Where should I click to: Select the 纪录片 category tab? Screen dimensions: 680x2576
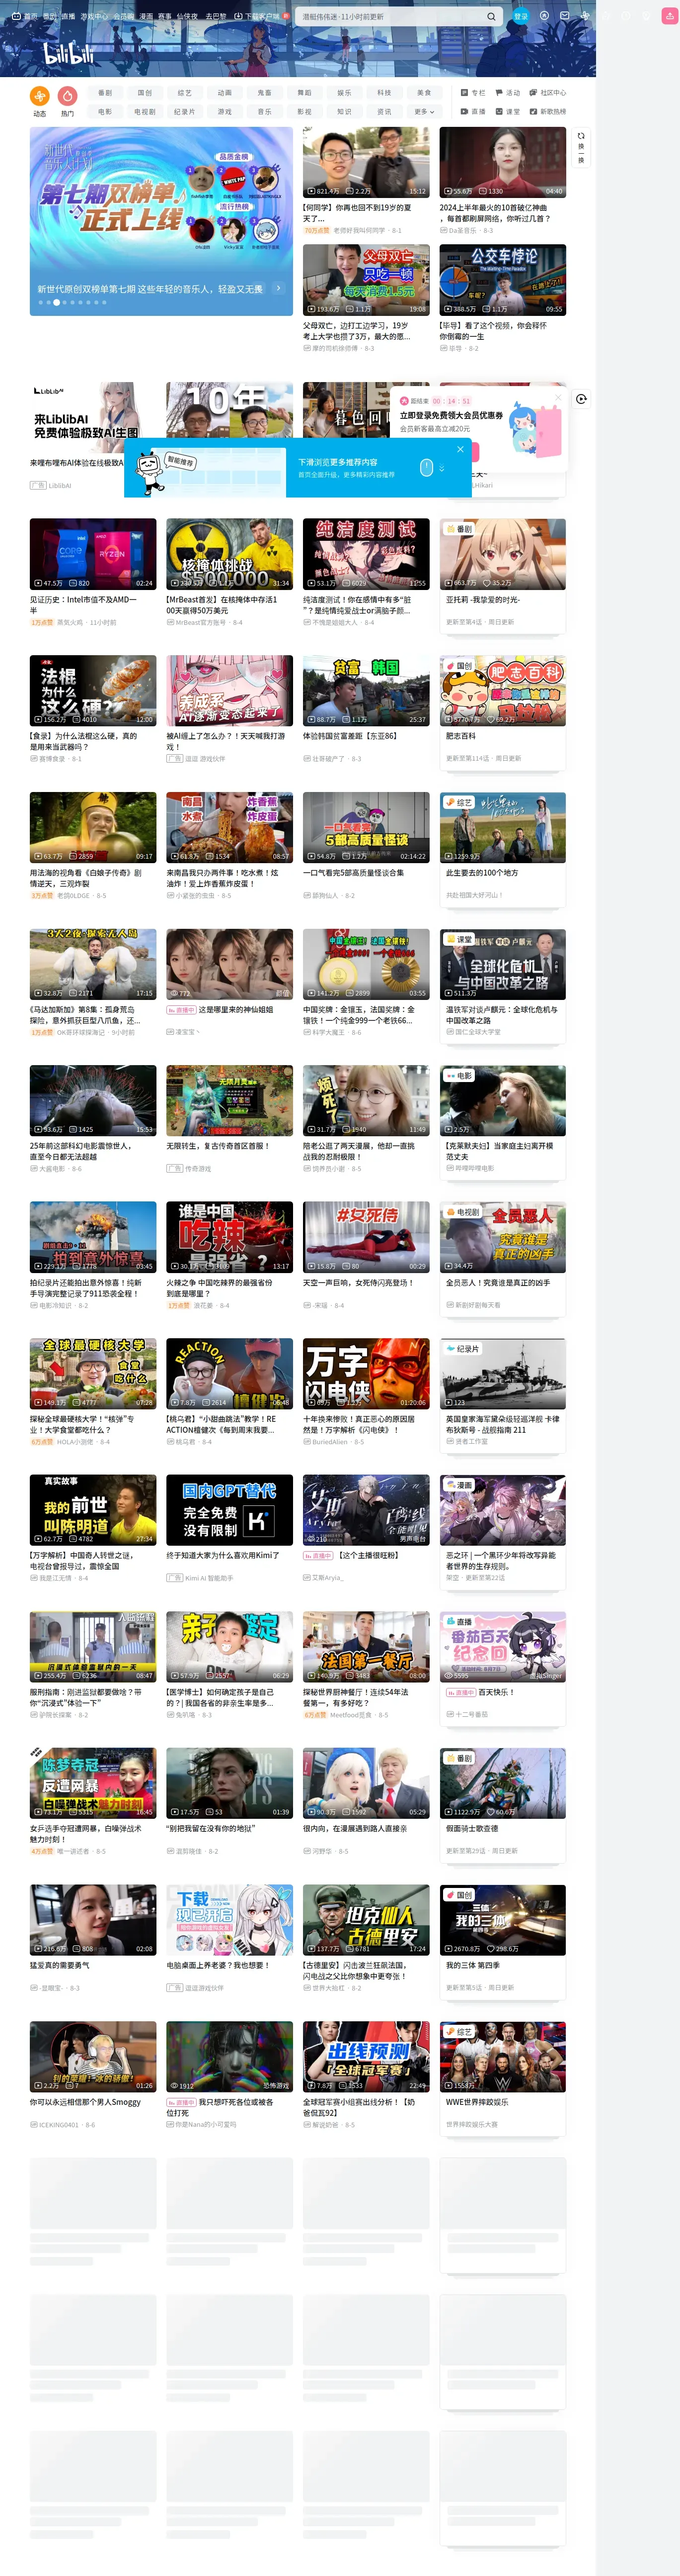click(x=185, y=112)
